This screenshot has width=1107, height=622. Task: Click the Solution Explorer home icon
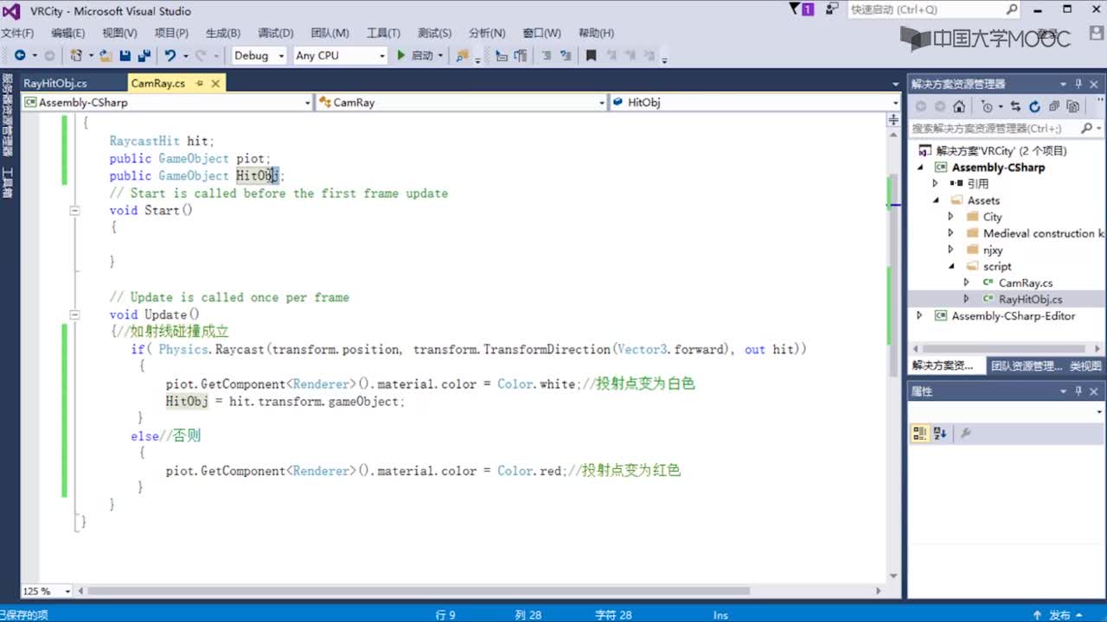coord(959,106)
